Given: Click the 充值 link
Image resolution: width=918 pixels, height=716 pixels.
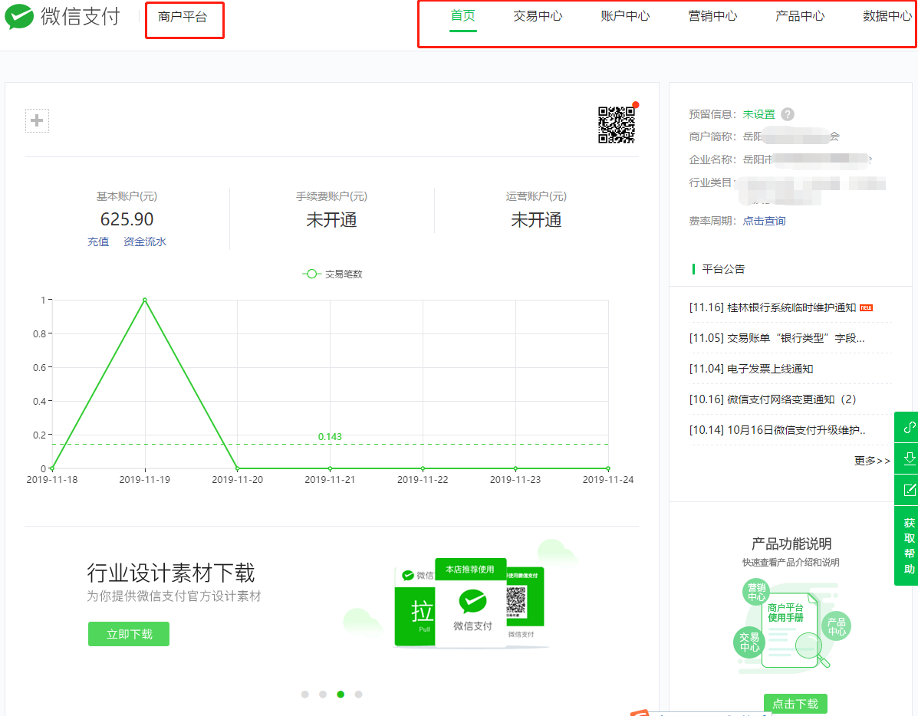Looking at the screenshot, I should point(98,241).
